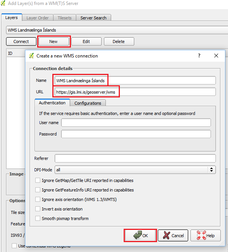Open the Server Search tab
Screen dimensions: 228x252
[93, 18]
